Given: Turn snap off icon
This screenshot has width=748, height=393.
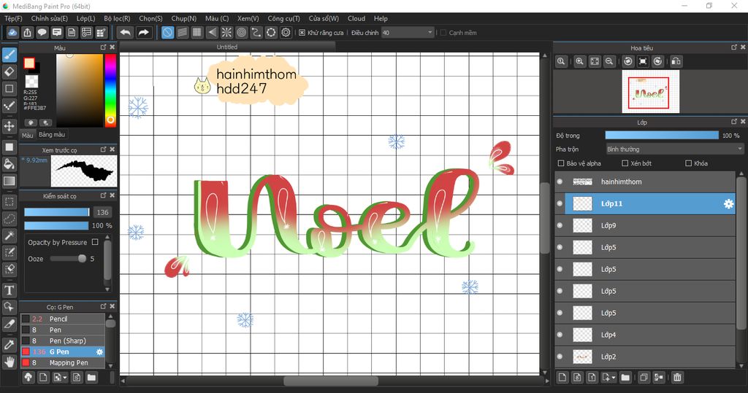Looking at the screenshot, I should [x=167, y=32].
